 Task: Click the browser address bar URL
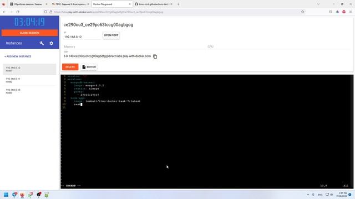click(109, 12)
